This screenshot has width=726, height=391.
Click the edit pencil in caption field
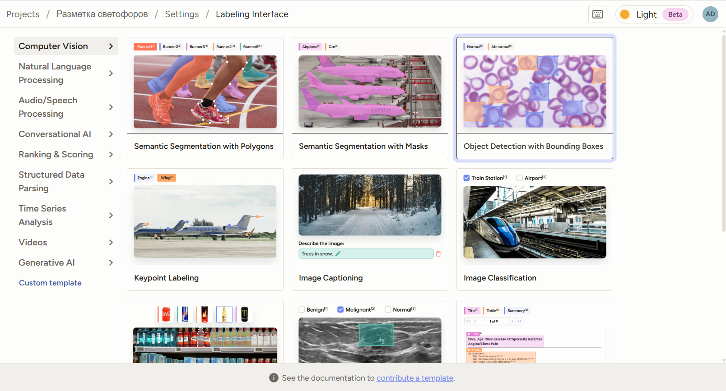338,254
